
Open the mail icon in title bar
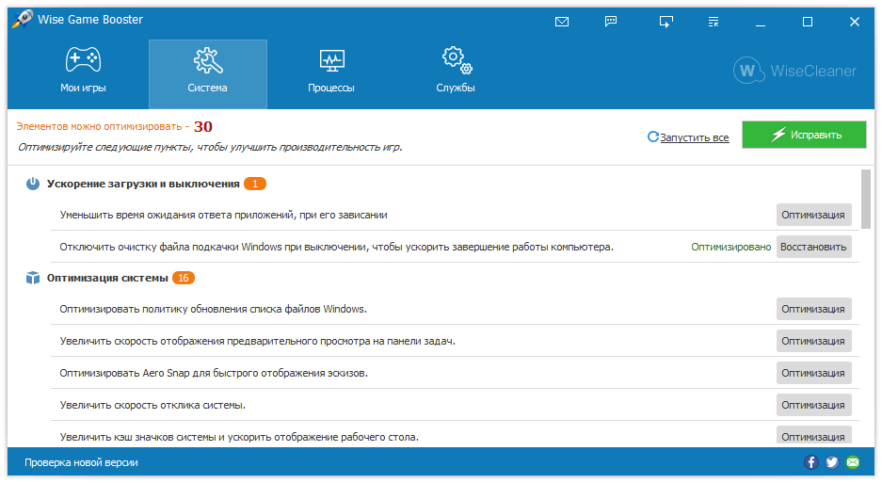pyautogui.click(x=561, y=22)
